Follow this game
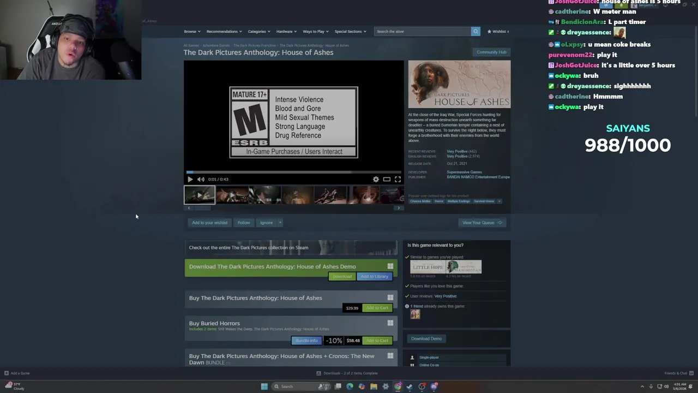This screenshot has width=698, height=393. pos(244,223)
